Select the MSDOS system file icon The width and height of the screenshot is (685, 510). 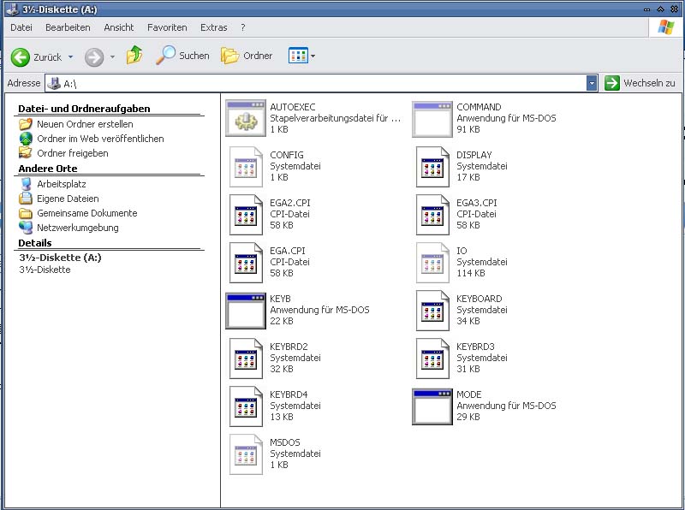(x=246, y=454)
